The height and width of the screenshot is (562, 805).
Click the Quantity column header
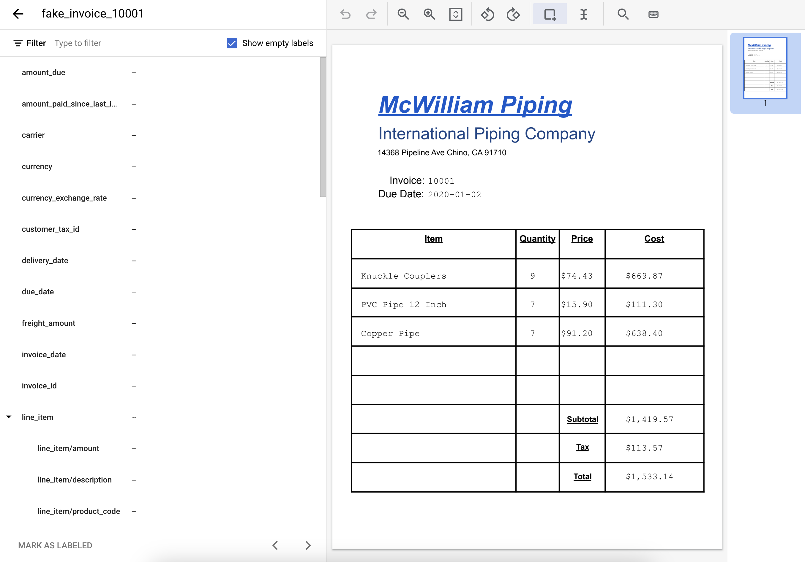coord(537,239)
